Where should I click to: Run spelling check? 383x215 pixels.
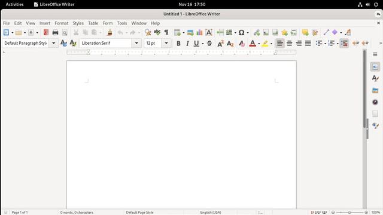point(157,32)
